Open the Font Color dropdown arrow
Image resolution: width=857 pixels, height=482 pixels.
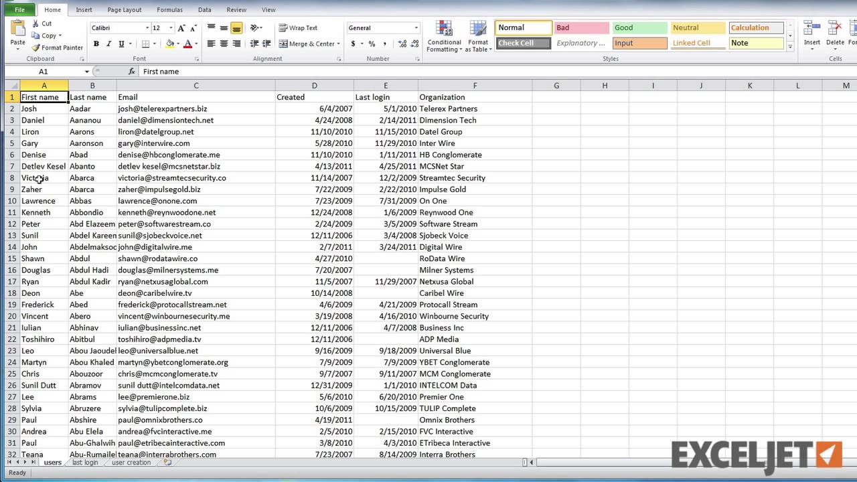pyautogui.click(x=196, y=44)
